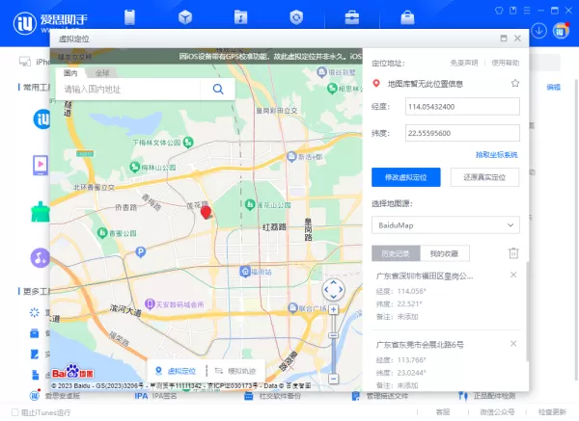Click the 经度 longitude input field
The image size is (579, 421).
pyautogui.click(x=462, y=107)
